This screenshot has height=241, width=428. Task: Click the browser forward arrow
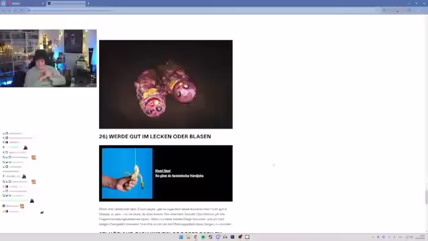[9, 11]
